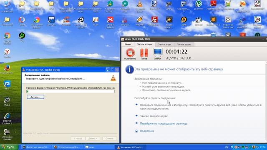Image resolution: width=267 pixels, height=150 pixels.
Task: Launch FileZilla desktop shortcut
Action: click(x=154, y=21)
